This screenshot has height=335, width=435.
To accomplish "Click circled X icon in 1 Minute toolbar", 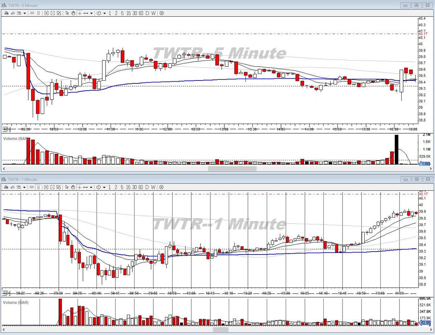I will 162,187.
